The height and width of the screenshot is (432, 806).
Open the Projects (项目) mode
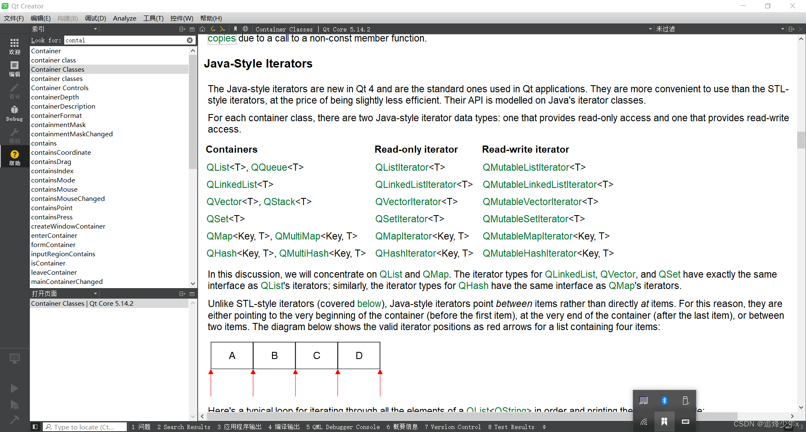[15, 136]
